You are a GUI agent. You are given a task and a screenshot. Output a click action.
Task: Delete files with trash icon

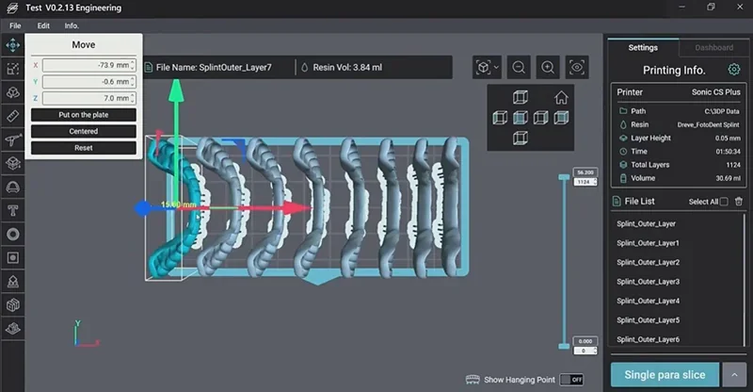click(739, 202)
